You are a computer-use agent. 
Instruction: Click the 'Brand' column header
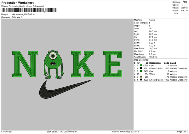173,63
